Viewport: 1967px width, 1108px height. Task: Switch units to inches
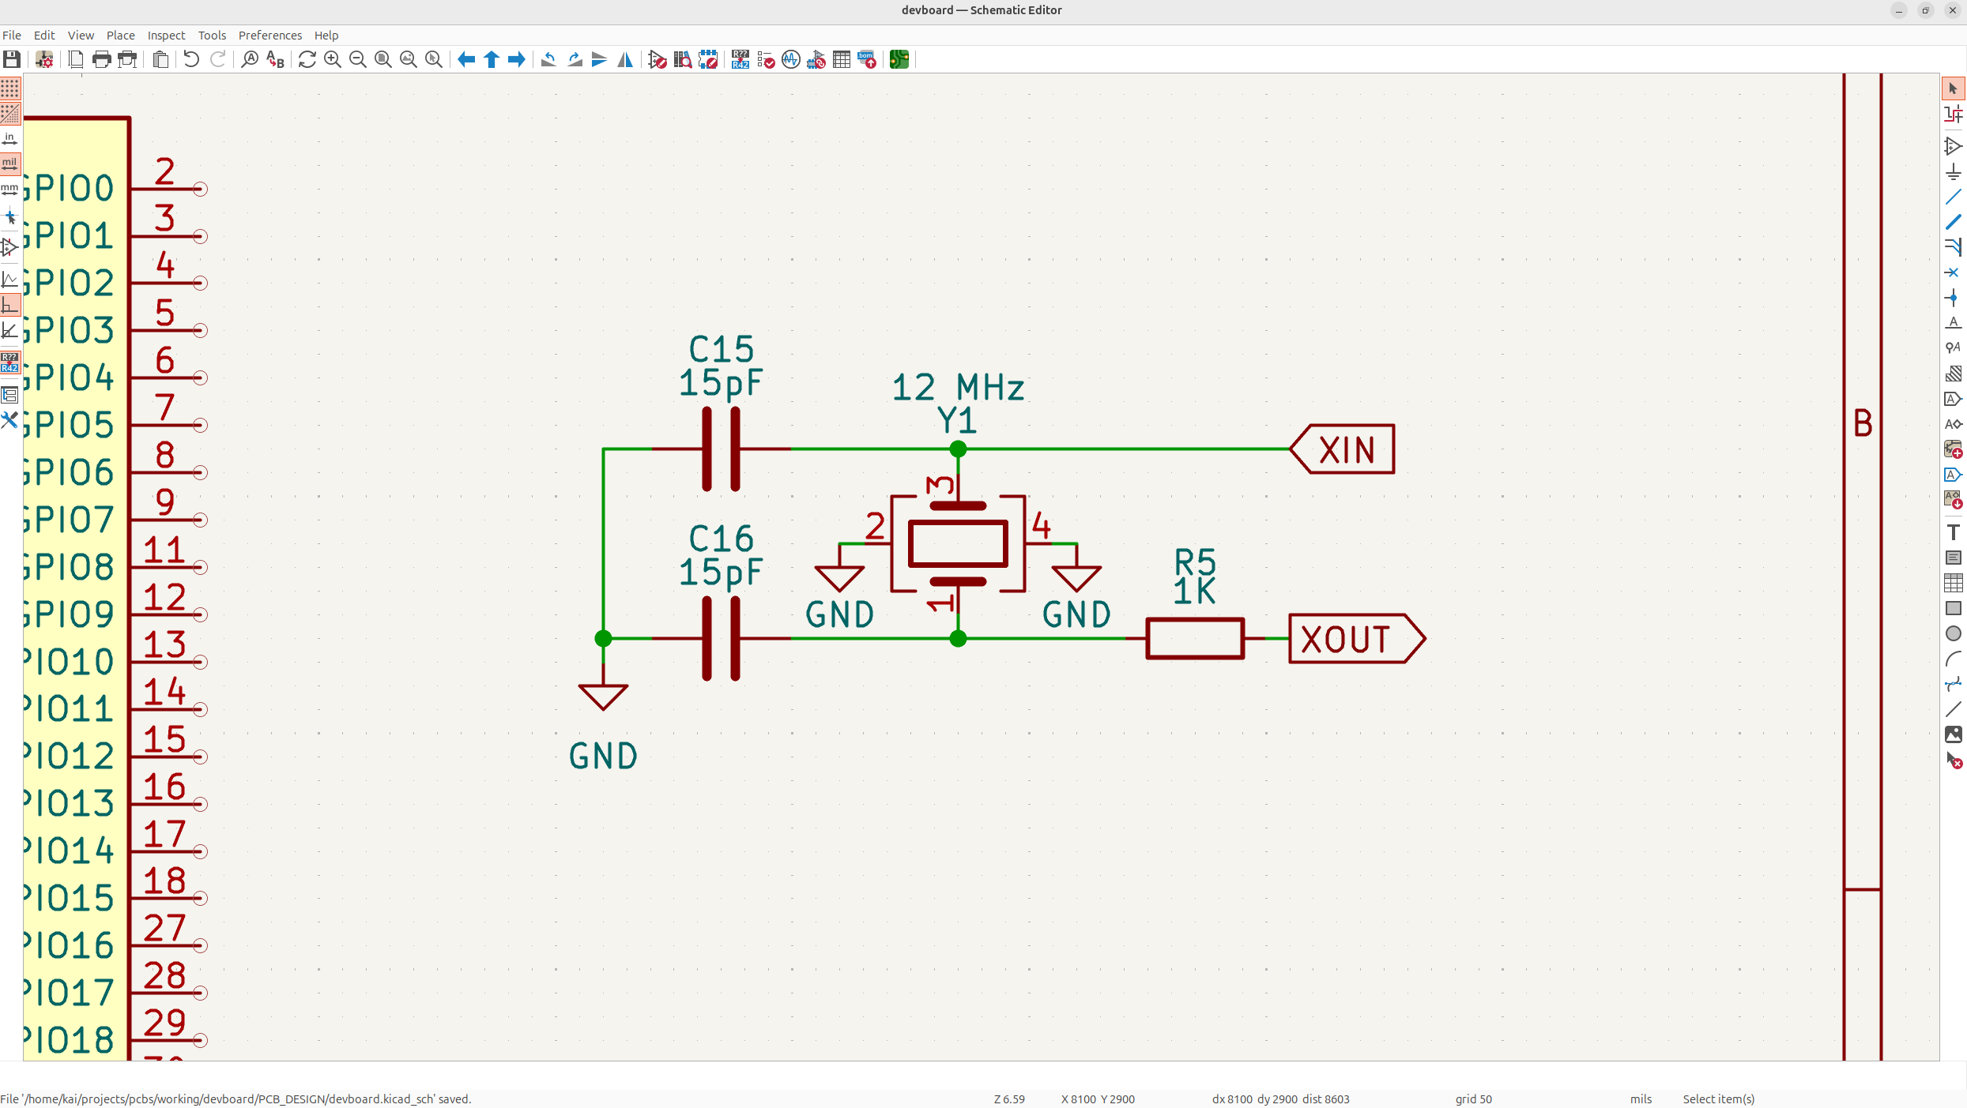pyautogui.click(x=10, y=139)
